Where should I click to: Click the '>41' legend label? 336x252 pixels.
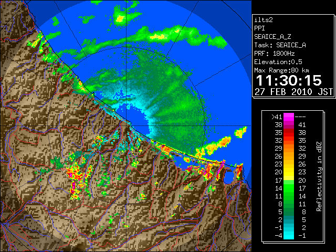coord(277,117)
